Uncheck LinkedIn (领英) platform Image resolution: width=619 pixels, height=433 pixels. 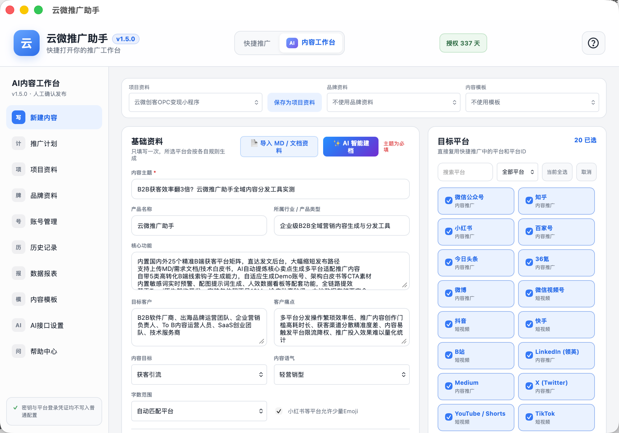[x=529, y=355]
